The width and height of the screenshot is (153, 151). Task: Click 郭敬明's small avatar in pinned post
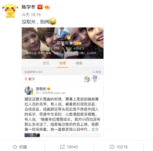click(x=29, y=91)
